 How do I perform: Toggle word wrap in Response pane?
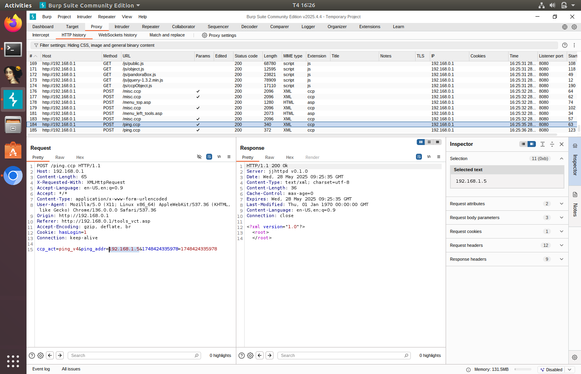[419, 157]
